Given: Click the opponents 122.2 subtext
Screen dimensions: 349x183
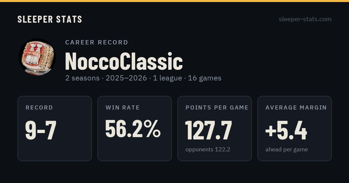Looking at the screenshot, I should [208, 150].
